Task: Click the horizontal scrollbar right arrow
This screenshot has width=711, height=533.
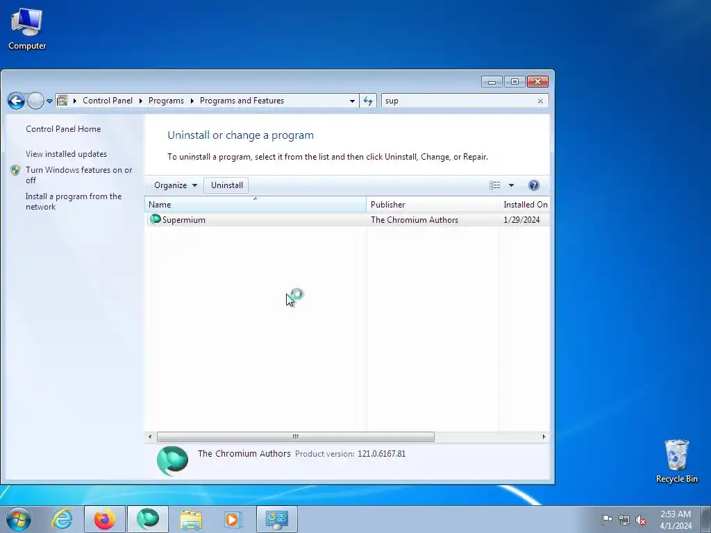Action: tap(544, 437)
